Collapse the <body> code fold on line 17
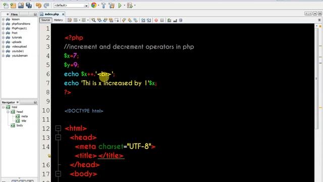The width and height of the screenshot is (323, 182). pyautogui.click(x=59, y=174)
